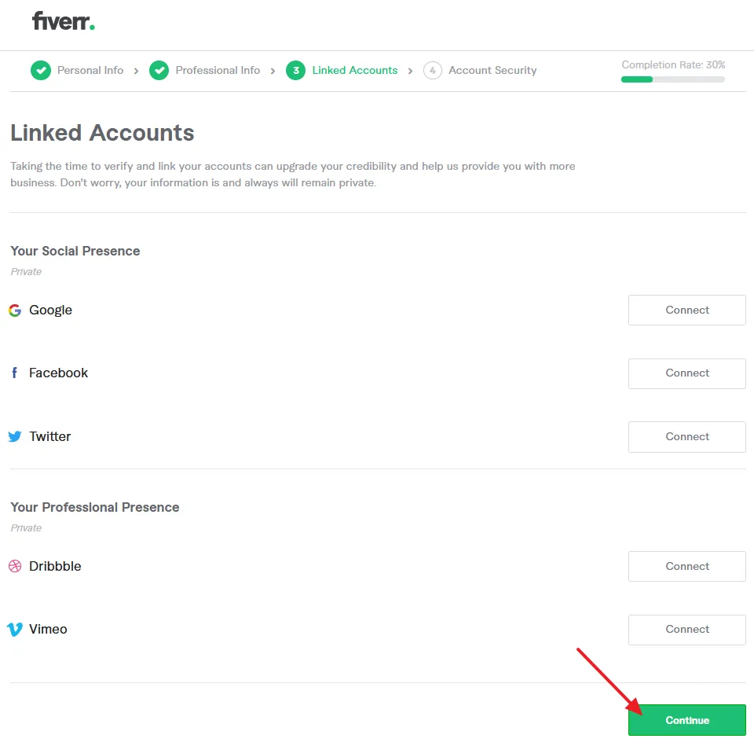Click the Twitter bird icon
This screenshot has width=754, height=746.
[15, 436]
